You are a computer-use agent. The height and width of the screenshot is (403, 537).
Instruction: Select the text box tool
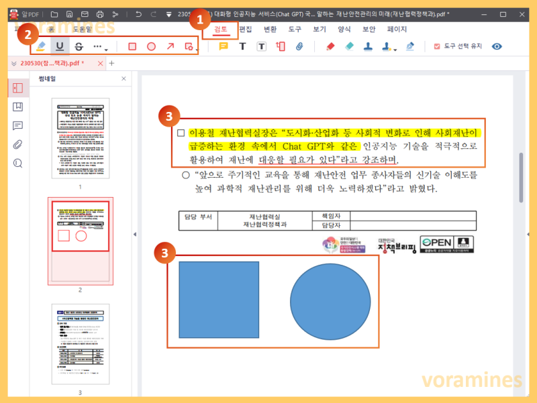coord(261,46)
